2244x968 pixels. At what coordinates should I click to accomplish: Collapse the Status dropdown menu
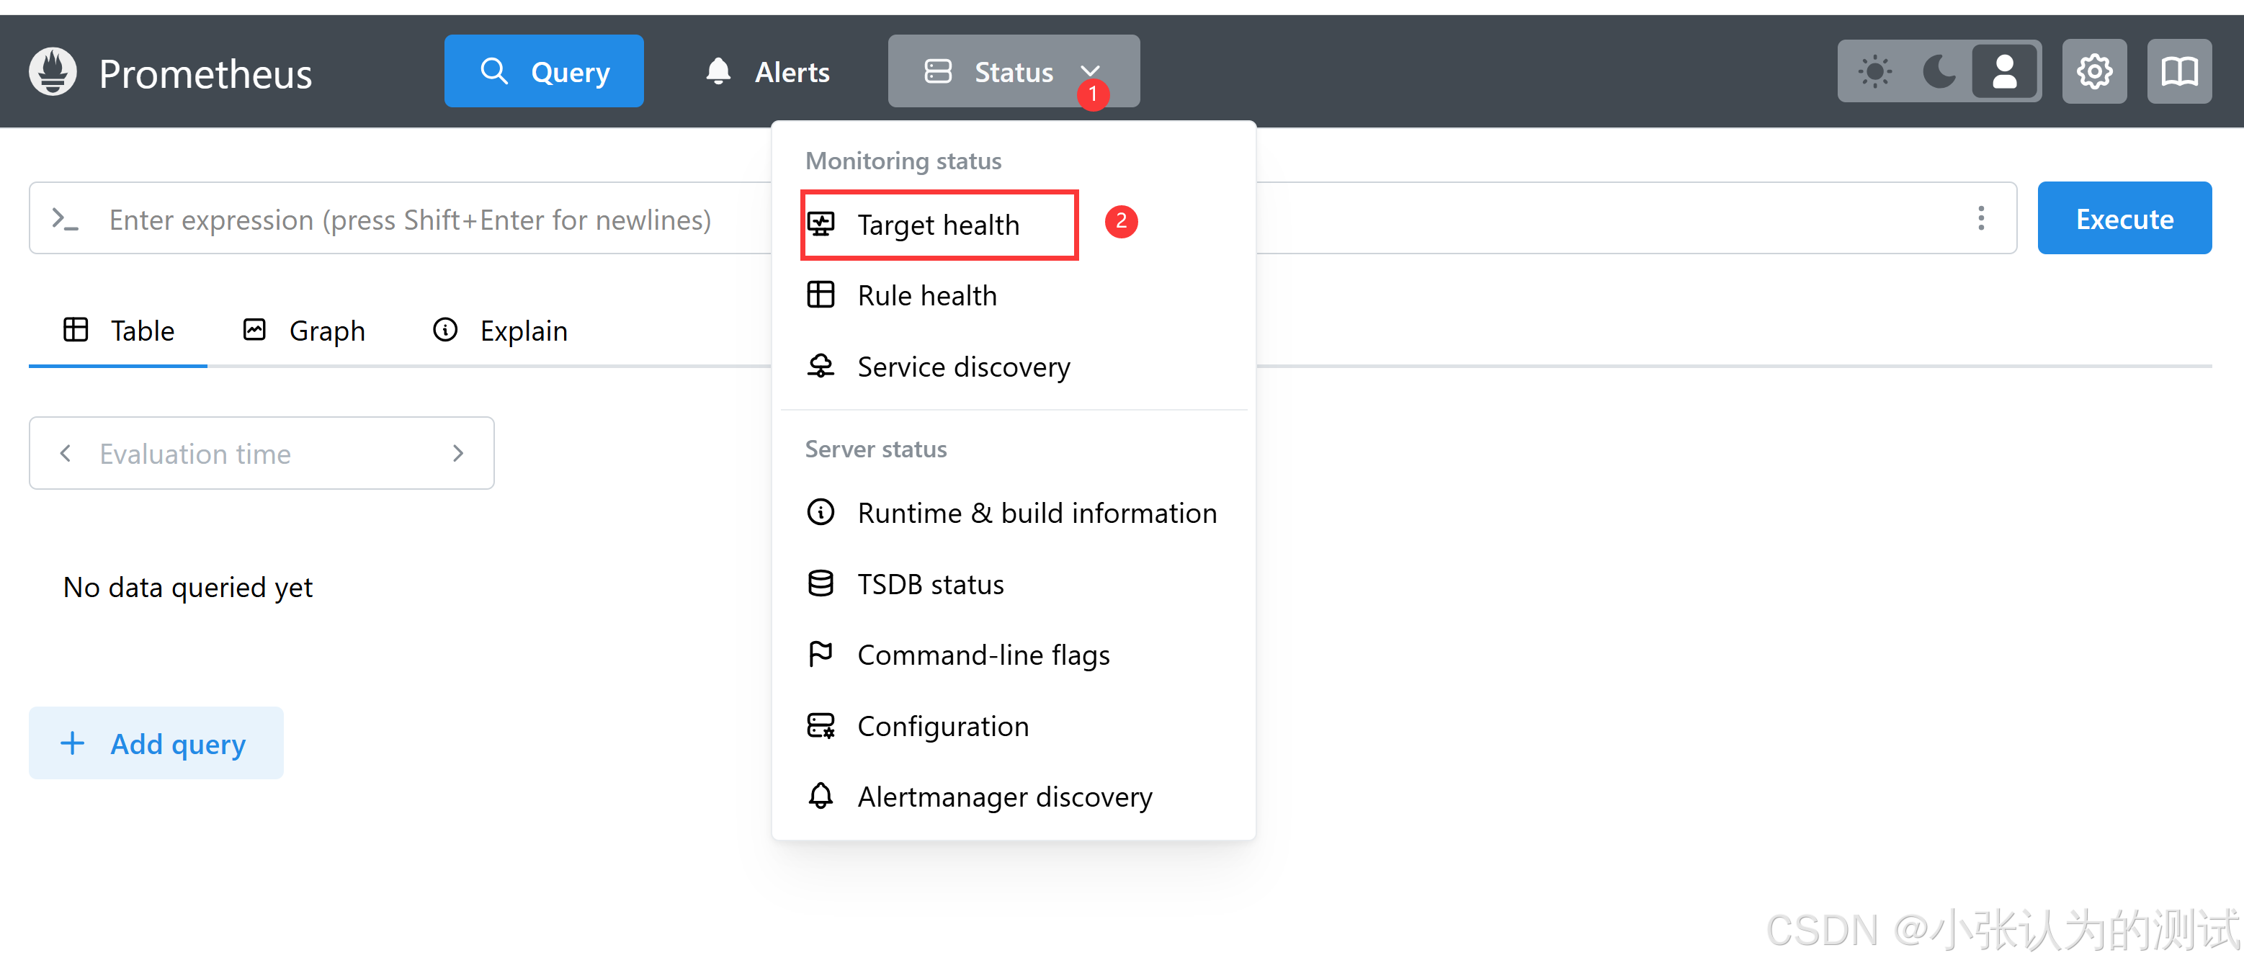coord(1013,71)
